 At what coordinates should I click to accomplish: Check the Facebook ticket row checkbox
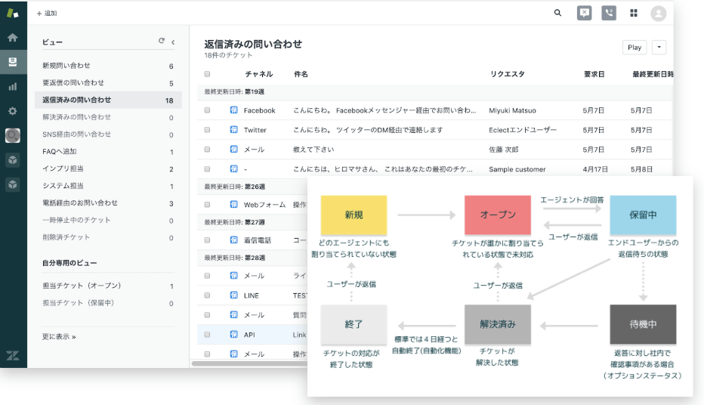(207, 110)
